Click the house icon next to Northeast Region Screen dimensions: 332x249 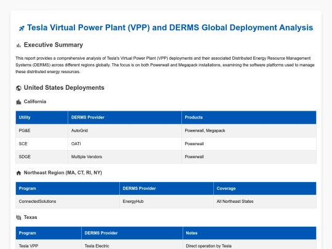click(18, 173)
